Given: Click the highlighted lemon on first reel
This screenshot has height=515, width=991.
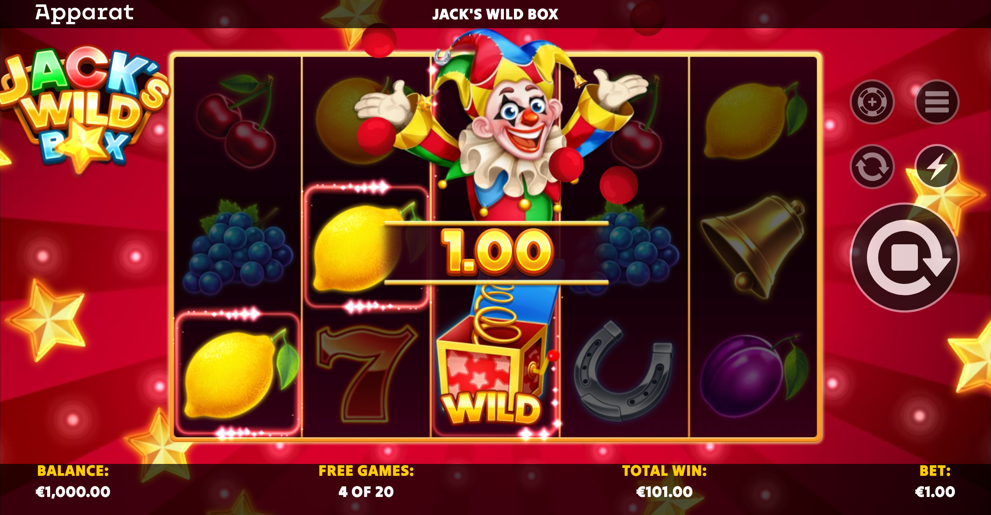Looking at the screenshot, I should 238,375.
